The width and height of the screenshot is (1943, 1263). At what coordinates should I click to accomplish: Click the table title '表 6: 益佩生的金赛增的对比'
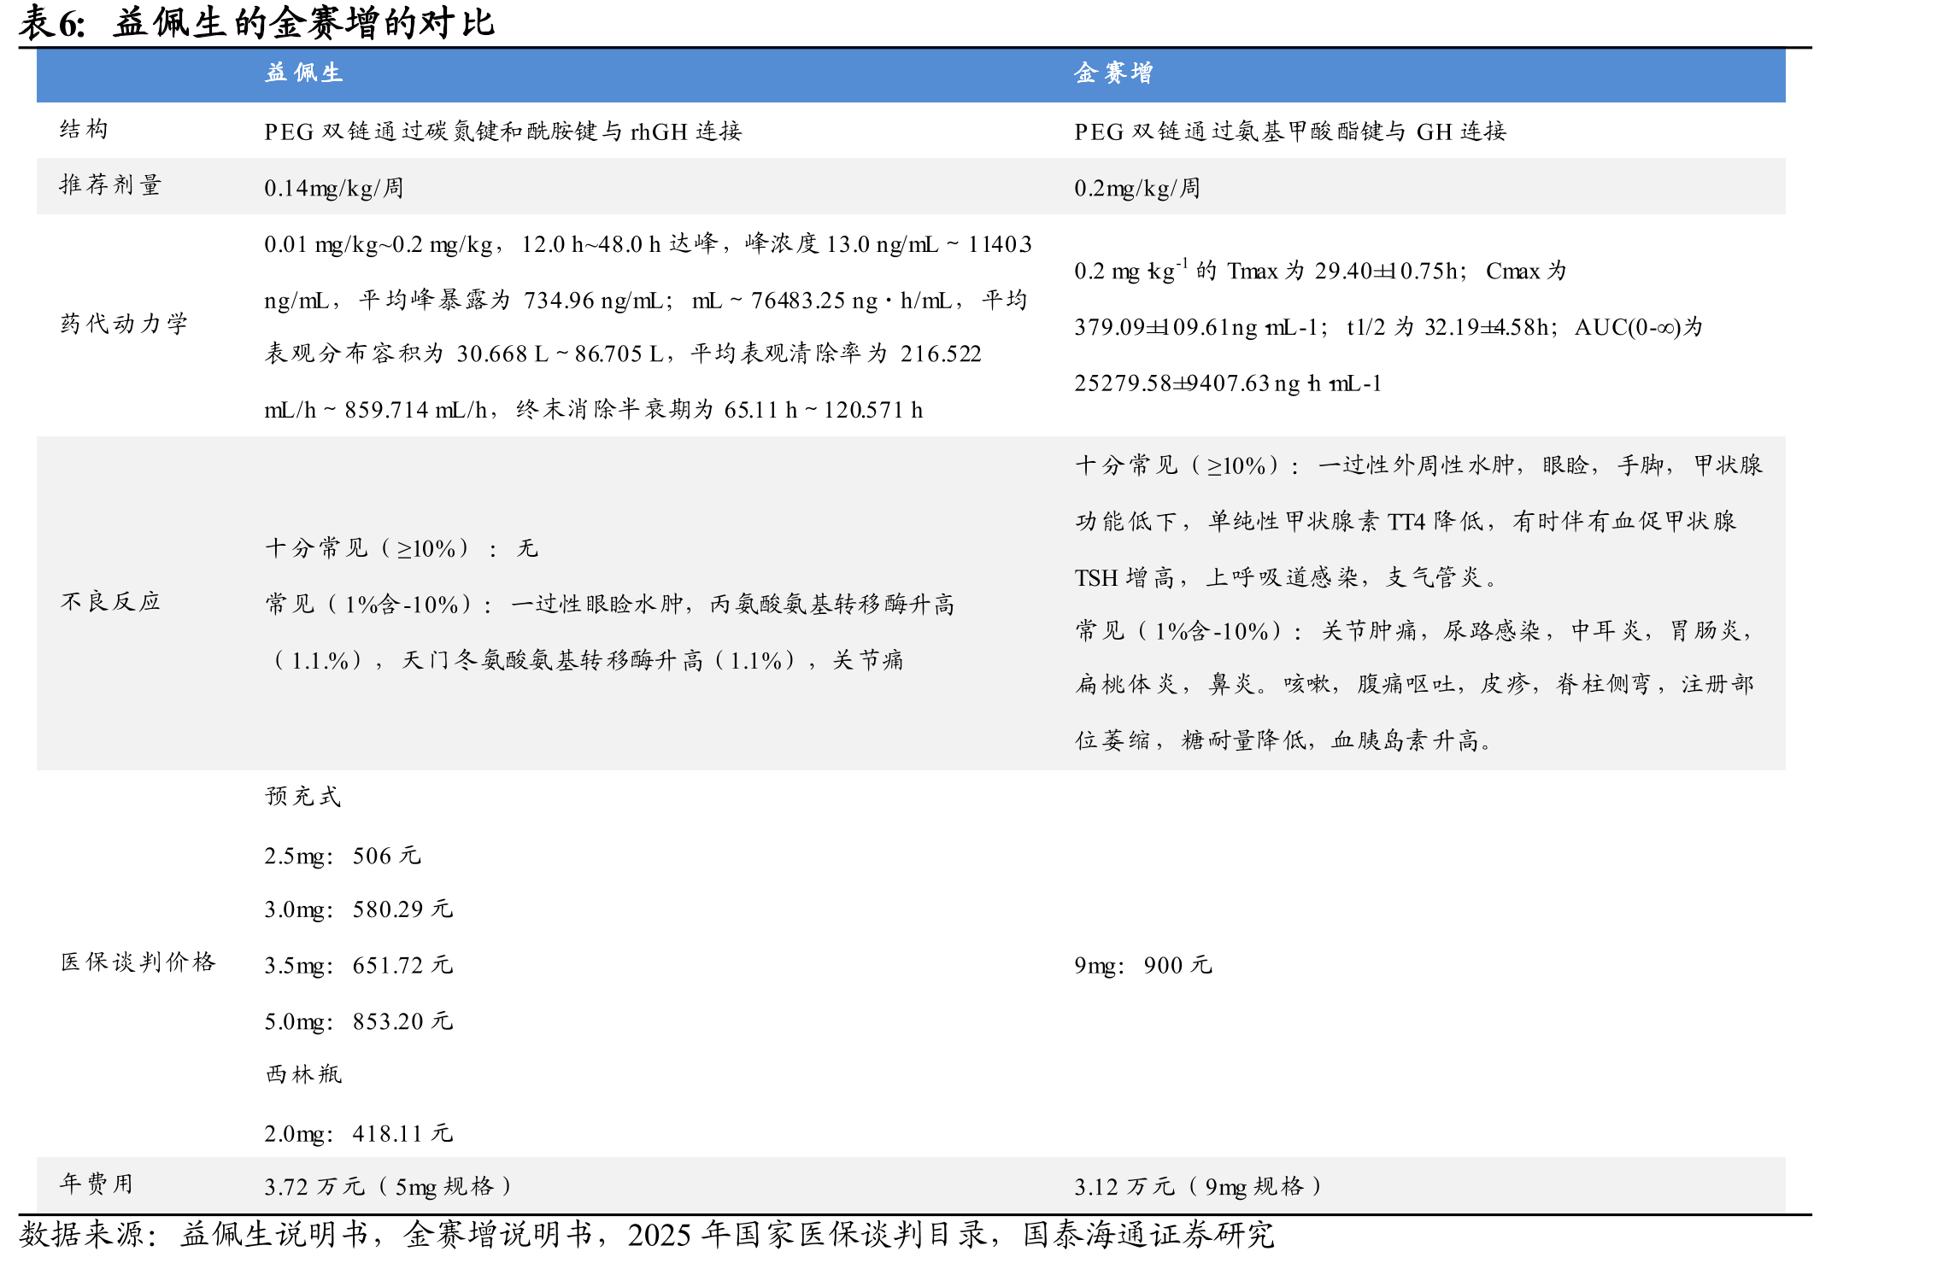pos(256,23)
